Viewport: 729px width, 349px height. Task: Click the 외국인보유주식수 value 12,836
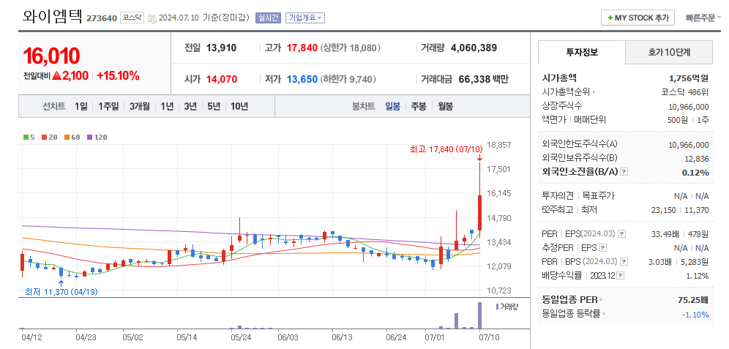(697, 159)
